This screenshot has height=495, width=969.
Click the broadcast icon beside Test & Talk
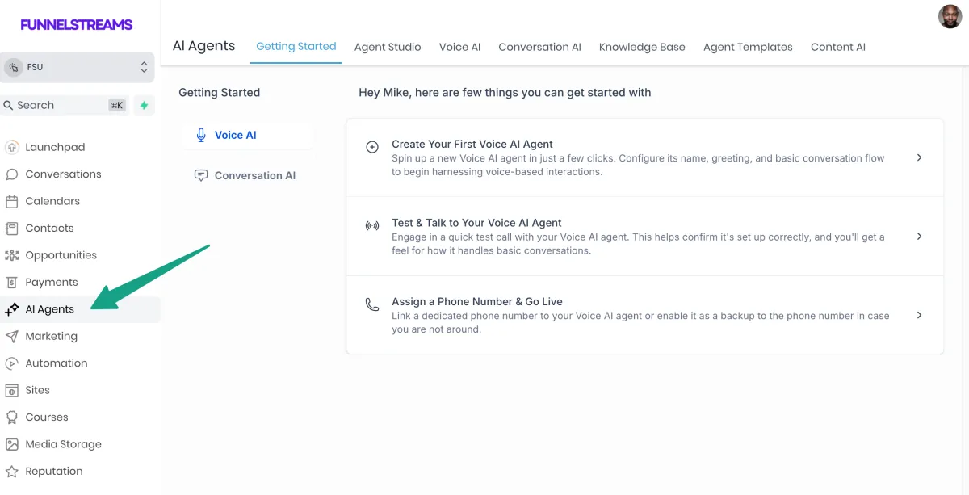[372, 226]
